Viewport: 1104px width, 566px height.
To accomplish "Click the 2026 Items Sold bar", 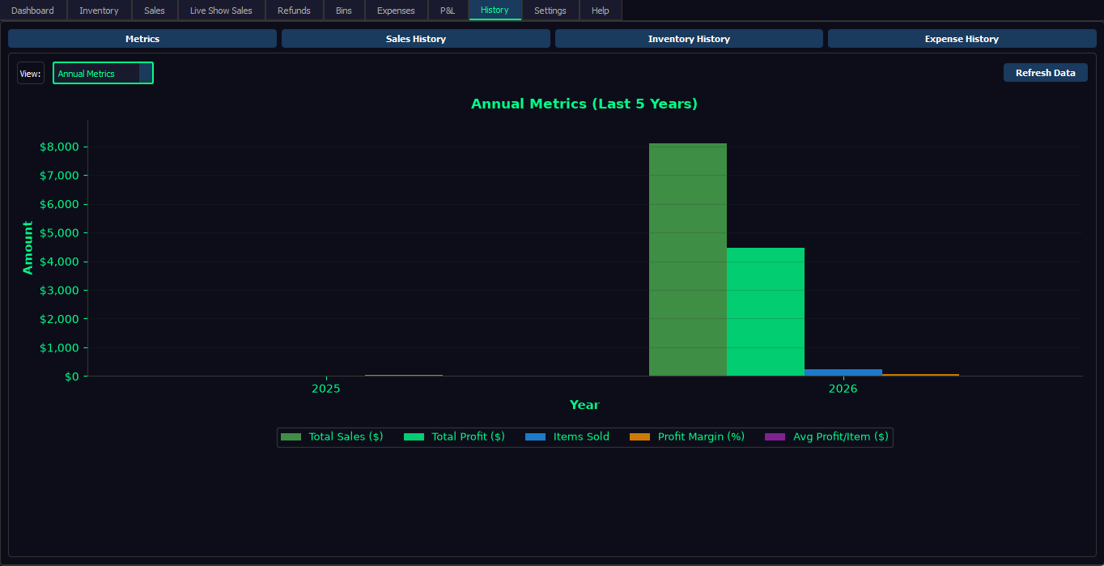I will pos(843,372).
